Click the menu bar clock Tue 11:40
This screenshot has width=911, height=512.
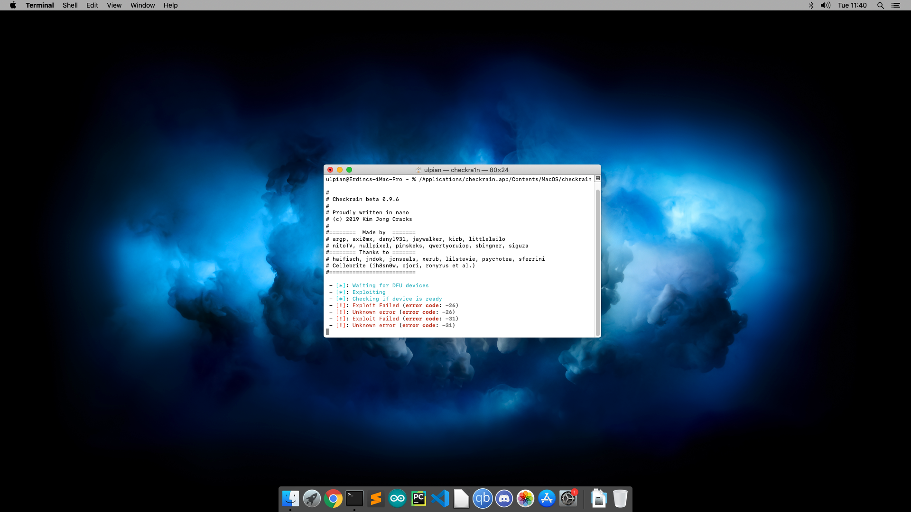tap(852, 5)
